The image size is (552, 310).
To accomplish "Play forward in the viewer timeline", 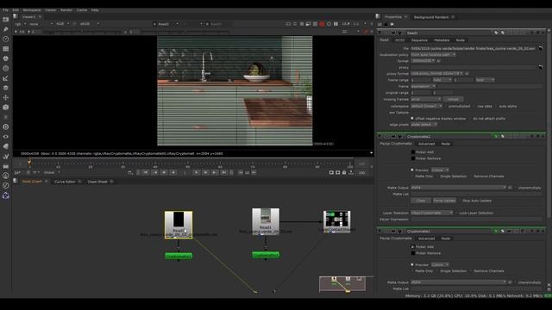I will click(197, 172).
